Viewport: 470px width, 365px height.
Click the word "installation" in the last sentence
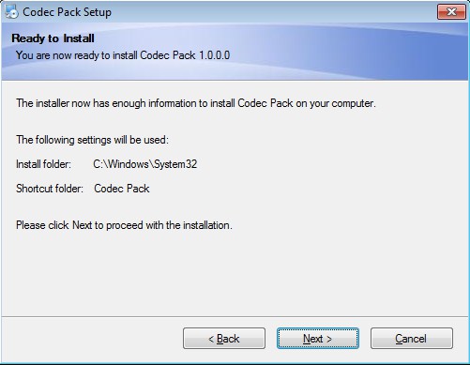point(206,225)
